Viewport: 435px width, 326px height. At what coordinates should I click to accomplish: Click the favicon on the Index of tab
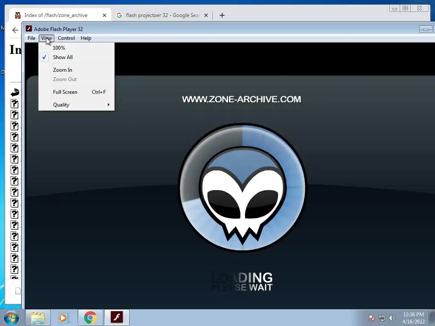18,15
